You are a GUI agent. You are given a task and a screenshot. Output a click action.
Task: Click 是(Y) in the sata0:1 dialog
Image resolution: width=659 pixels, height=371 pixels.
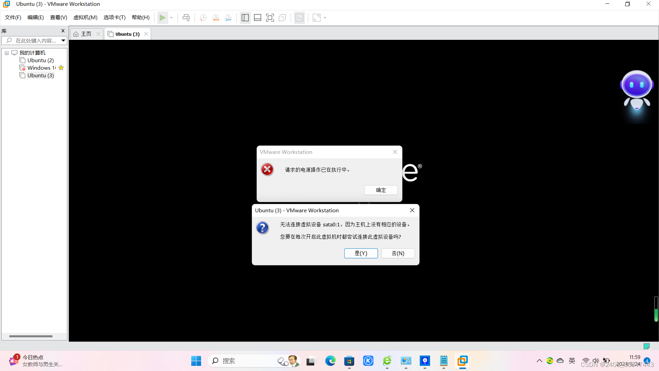[361, 253]
